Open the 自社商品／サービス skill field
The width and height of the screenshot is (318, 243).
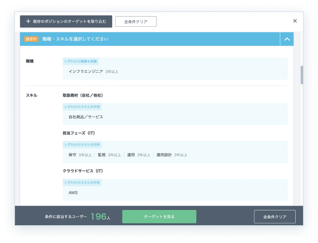coord(86,117)
